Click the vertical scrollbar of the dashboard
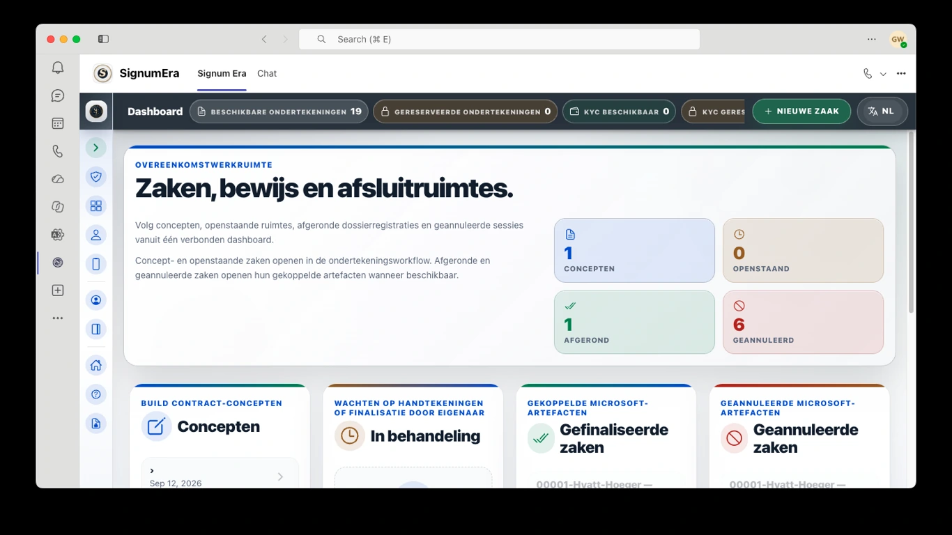The width and height of the screenshot is (952, 535). [x=911, y=222]
